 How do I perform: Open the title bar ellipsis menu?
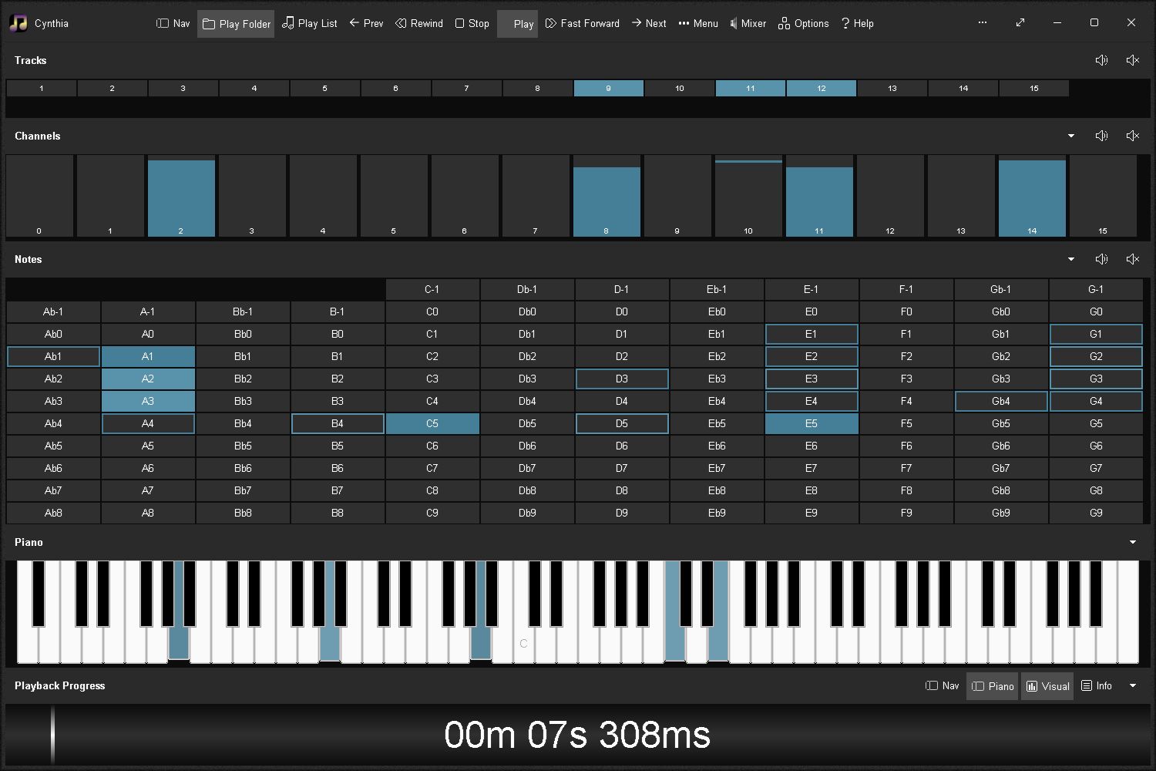pos(983,22)
